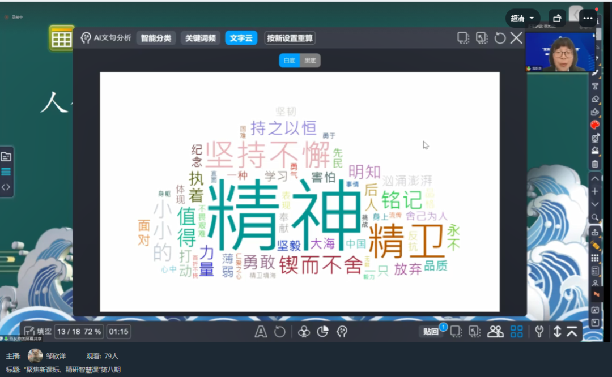Click the trash delete icon
The image size is (612, 377).
tap(595, 164)
